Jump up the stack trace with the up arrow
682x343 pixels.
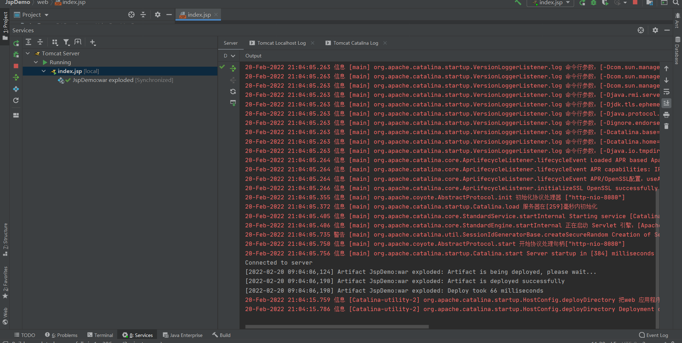point(666,68)
